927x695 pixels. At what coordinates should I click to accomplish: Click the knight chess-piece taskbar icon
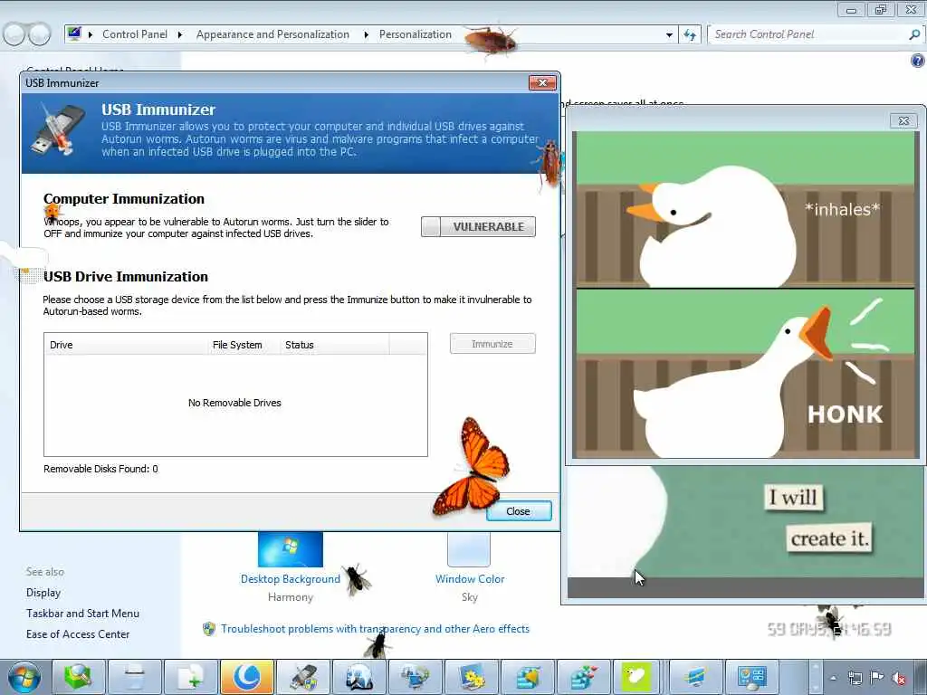click(358, 677)
